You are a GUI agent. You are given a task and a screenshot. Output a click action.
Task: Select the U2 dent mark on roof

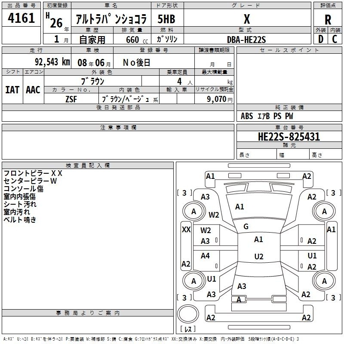tap(258, 257)
